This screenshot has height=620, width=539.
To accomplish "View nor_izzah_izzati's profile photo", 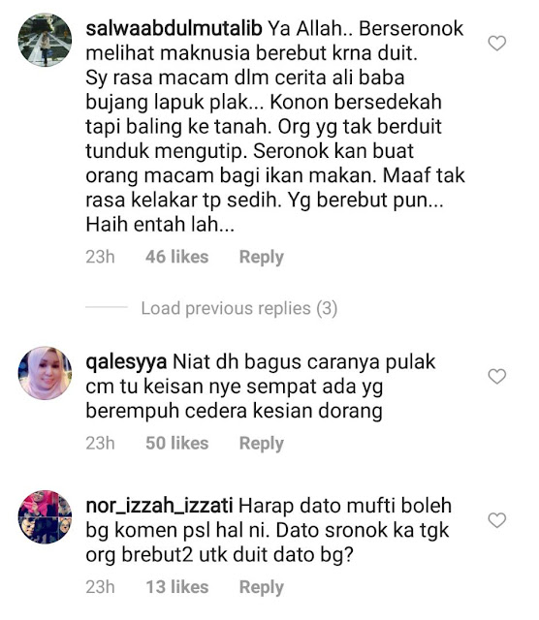I will coord(45,516).
